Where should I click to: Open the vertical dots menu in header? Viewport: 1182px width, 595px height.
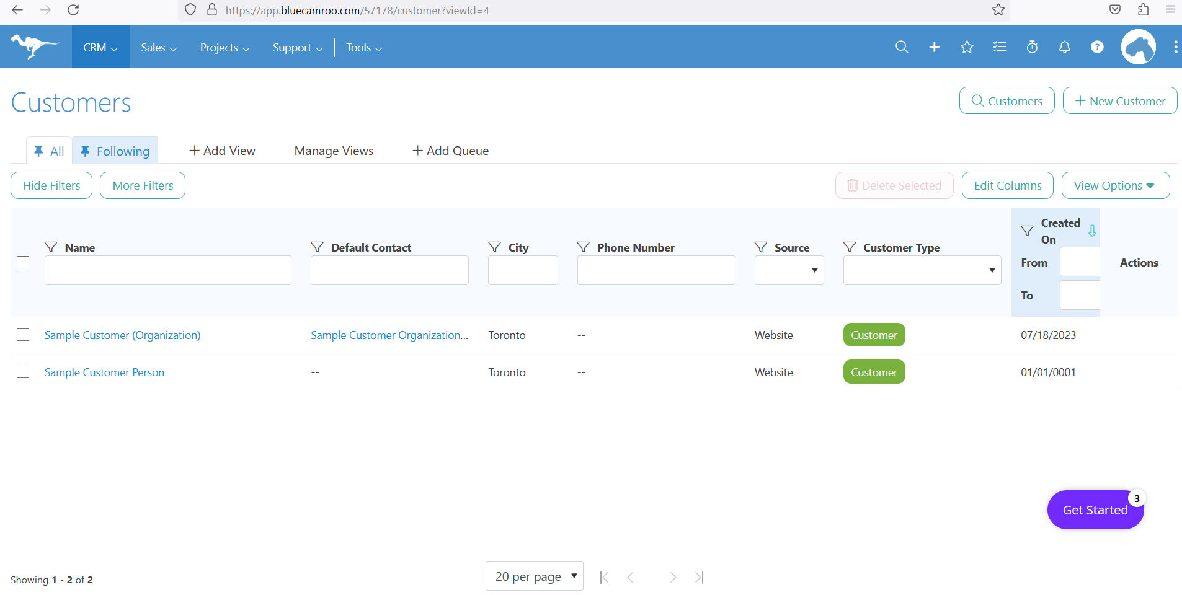click(1175, 47)
